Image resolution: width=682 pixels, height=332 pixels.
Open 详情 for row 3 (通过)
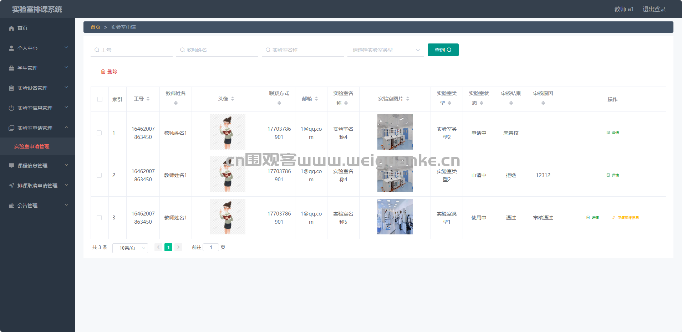[592, 218]
